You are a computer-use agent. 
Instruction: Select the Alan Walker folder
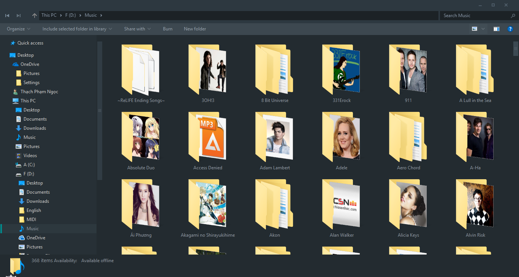pyautogui.click(x=342, y=209)
